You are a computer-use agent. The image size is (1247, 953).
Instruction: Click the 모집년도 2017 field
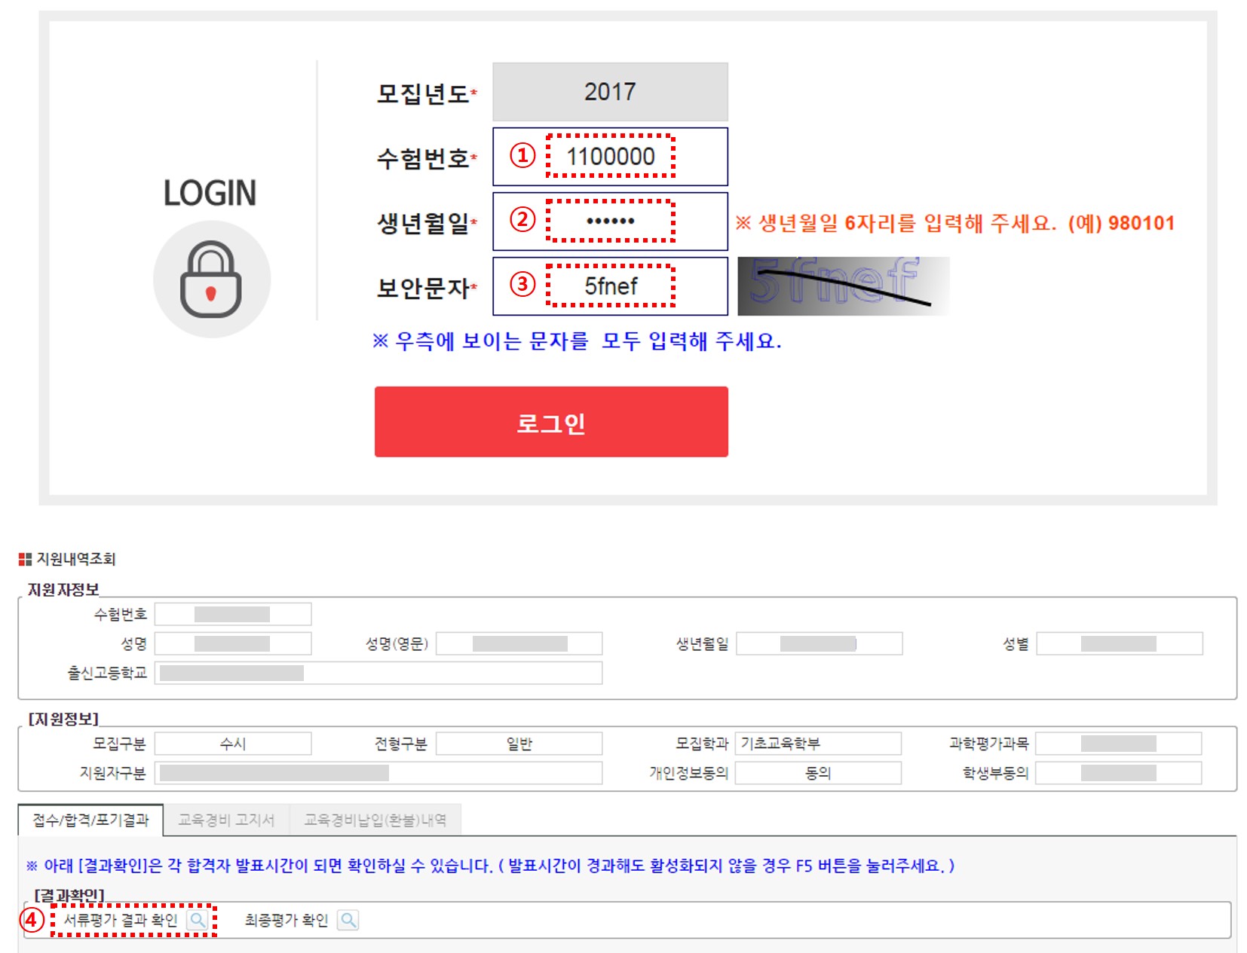pyautogui.click(x=610, y=92)
